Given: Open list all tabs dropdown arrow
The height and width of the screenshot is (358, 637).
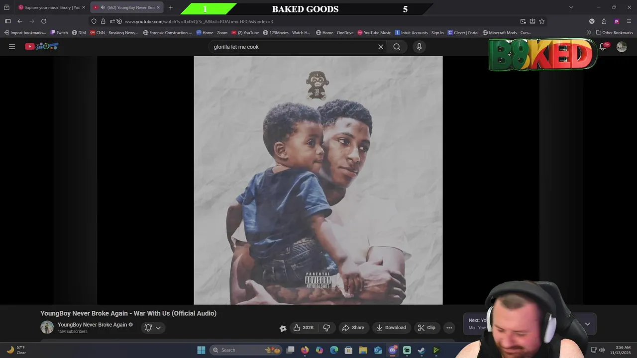Looking at the screenshot, I should [571, 7].
